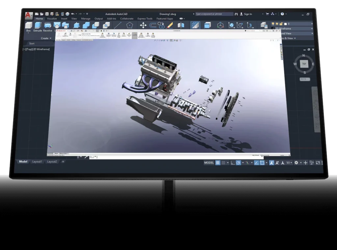Click the binoculars search icon

point(236,14)
